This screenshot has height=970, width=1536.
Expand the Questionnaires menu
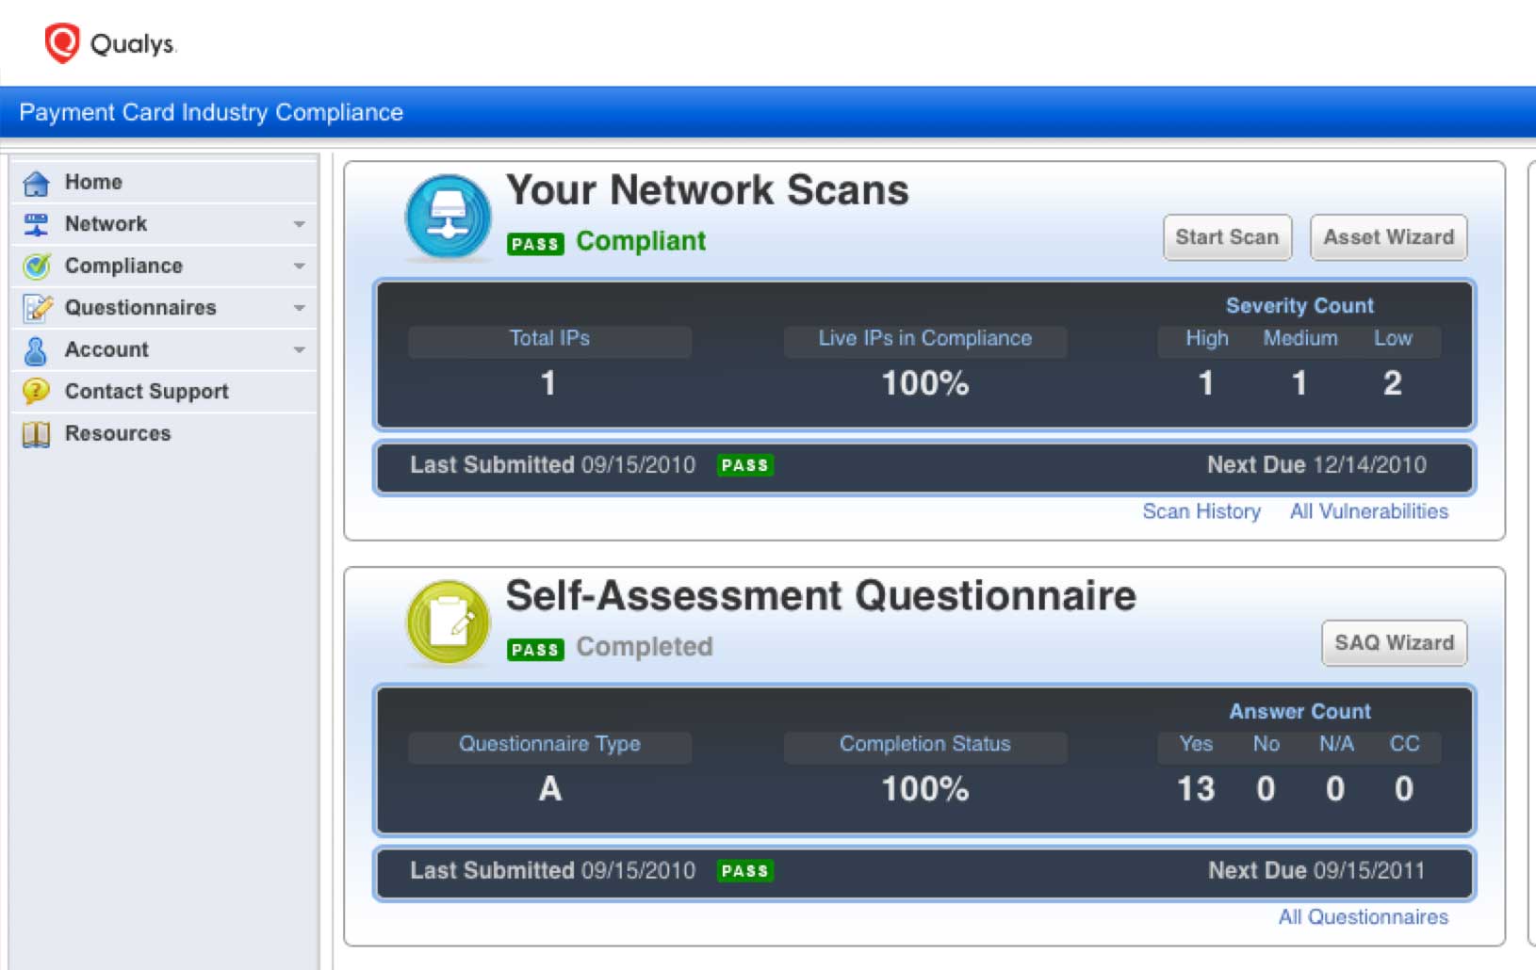click(300, 307)
